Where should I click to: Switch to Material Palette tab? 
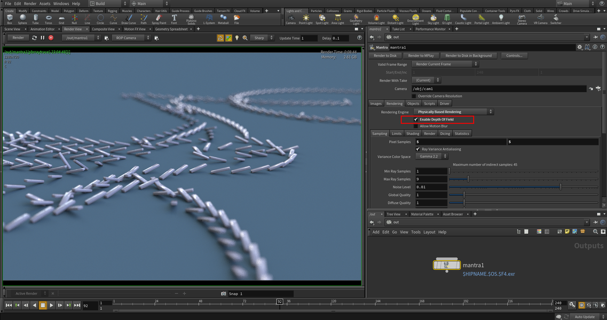(x=422, y=214)
